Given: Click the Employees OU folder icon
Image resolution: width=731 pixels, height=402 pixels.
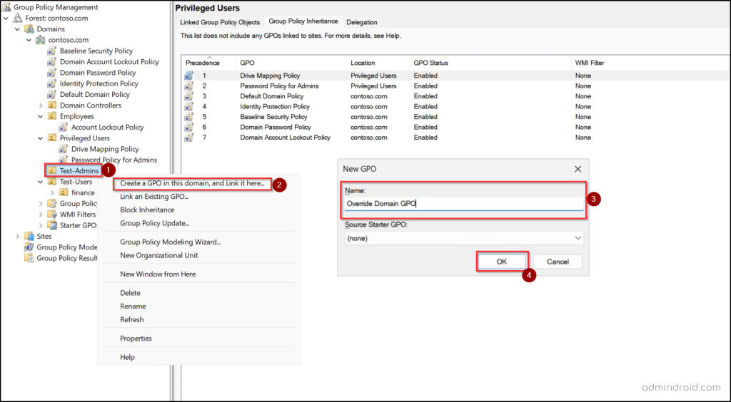Looking at the screenshot, I should pyautogui.click(x=51, y=116).
